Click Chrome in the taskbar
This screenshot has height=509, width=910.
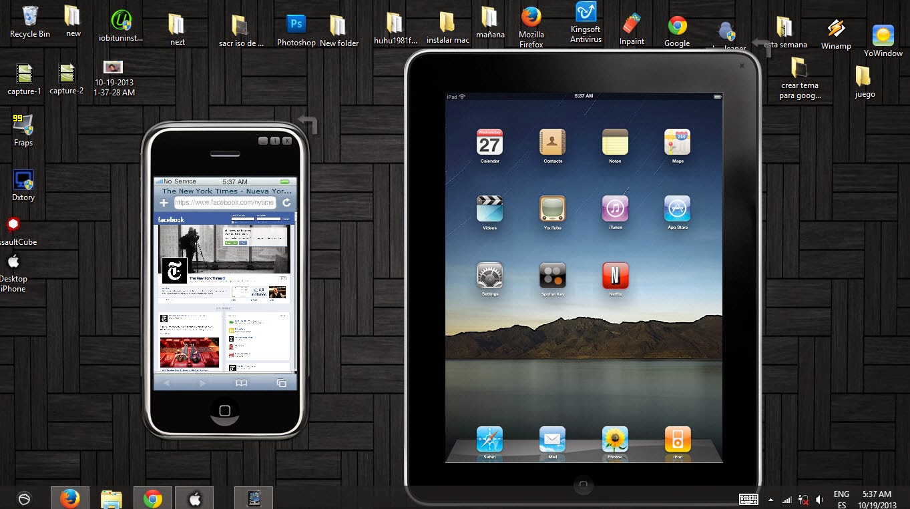click(153, 498)
